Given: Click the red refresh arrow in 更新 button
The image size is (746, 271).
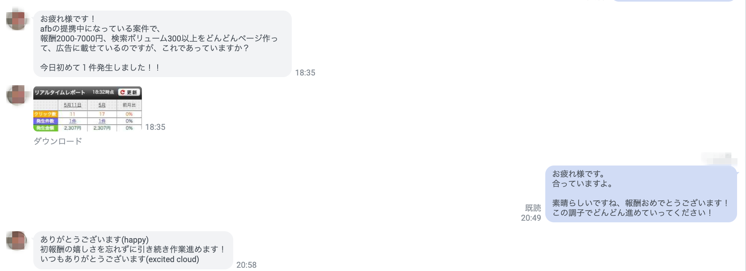Looking at the screenshot, I should pyautogui.click(x=122, y=92).
